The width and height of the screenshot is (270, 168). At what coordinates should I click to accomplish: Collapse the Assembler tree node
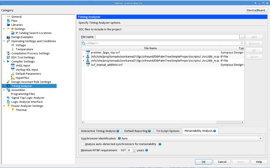[x=4, y=90]
